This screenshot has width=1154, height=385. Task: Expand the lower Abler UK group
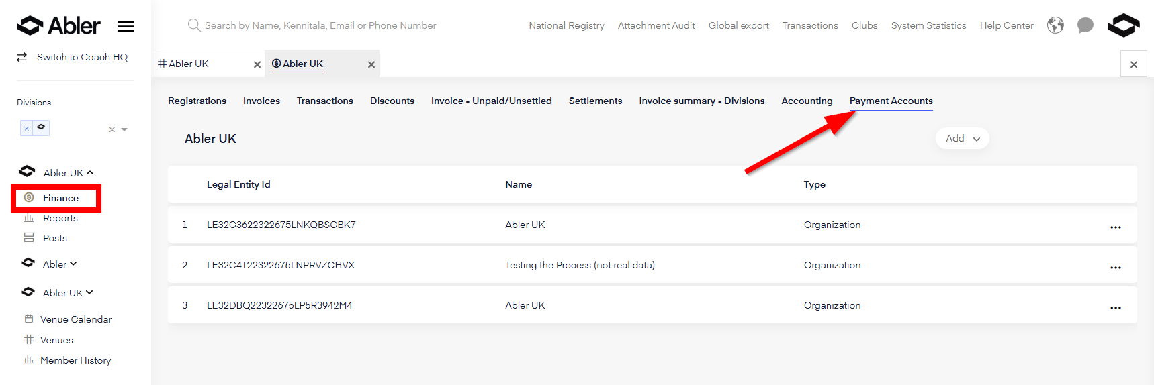pos(89,292)
